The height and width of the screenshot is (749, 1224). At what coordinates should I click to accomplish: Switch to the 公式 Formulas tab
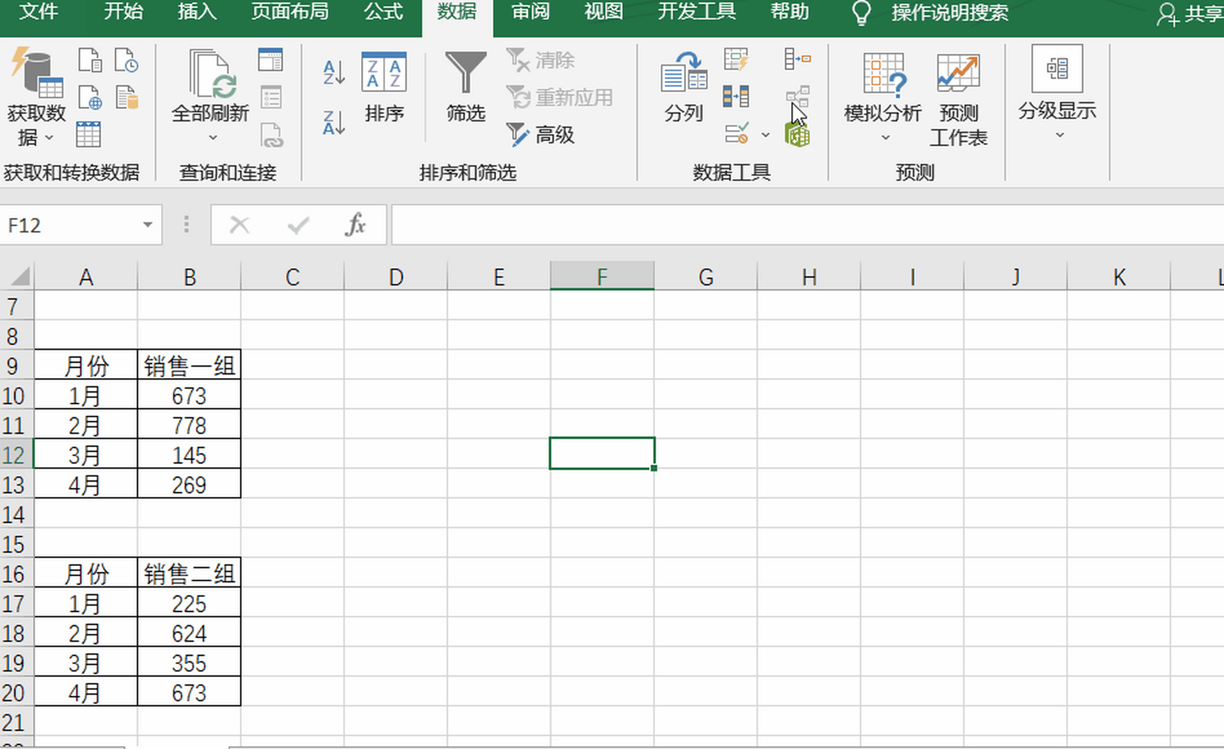(x=383, y=12)
